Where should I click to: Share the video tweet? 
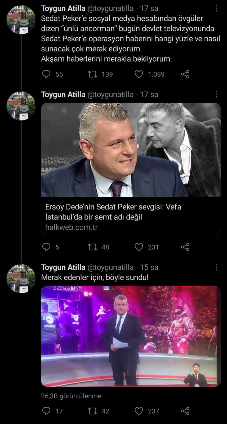click(x=185, y=411)
